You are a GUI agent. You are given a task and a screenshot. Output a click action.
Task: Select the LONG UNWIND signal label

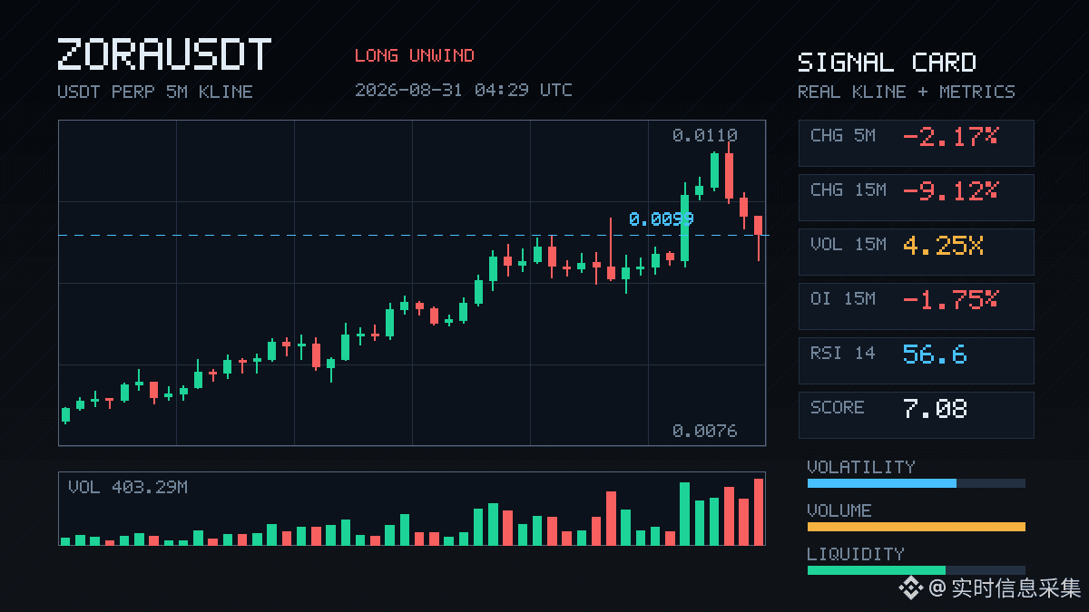click(415, 55)
